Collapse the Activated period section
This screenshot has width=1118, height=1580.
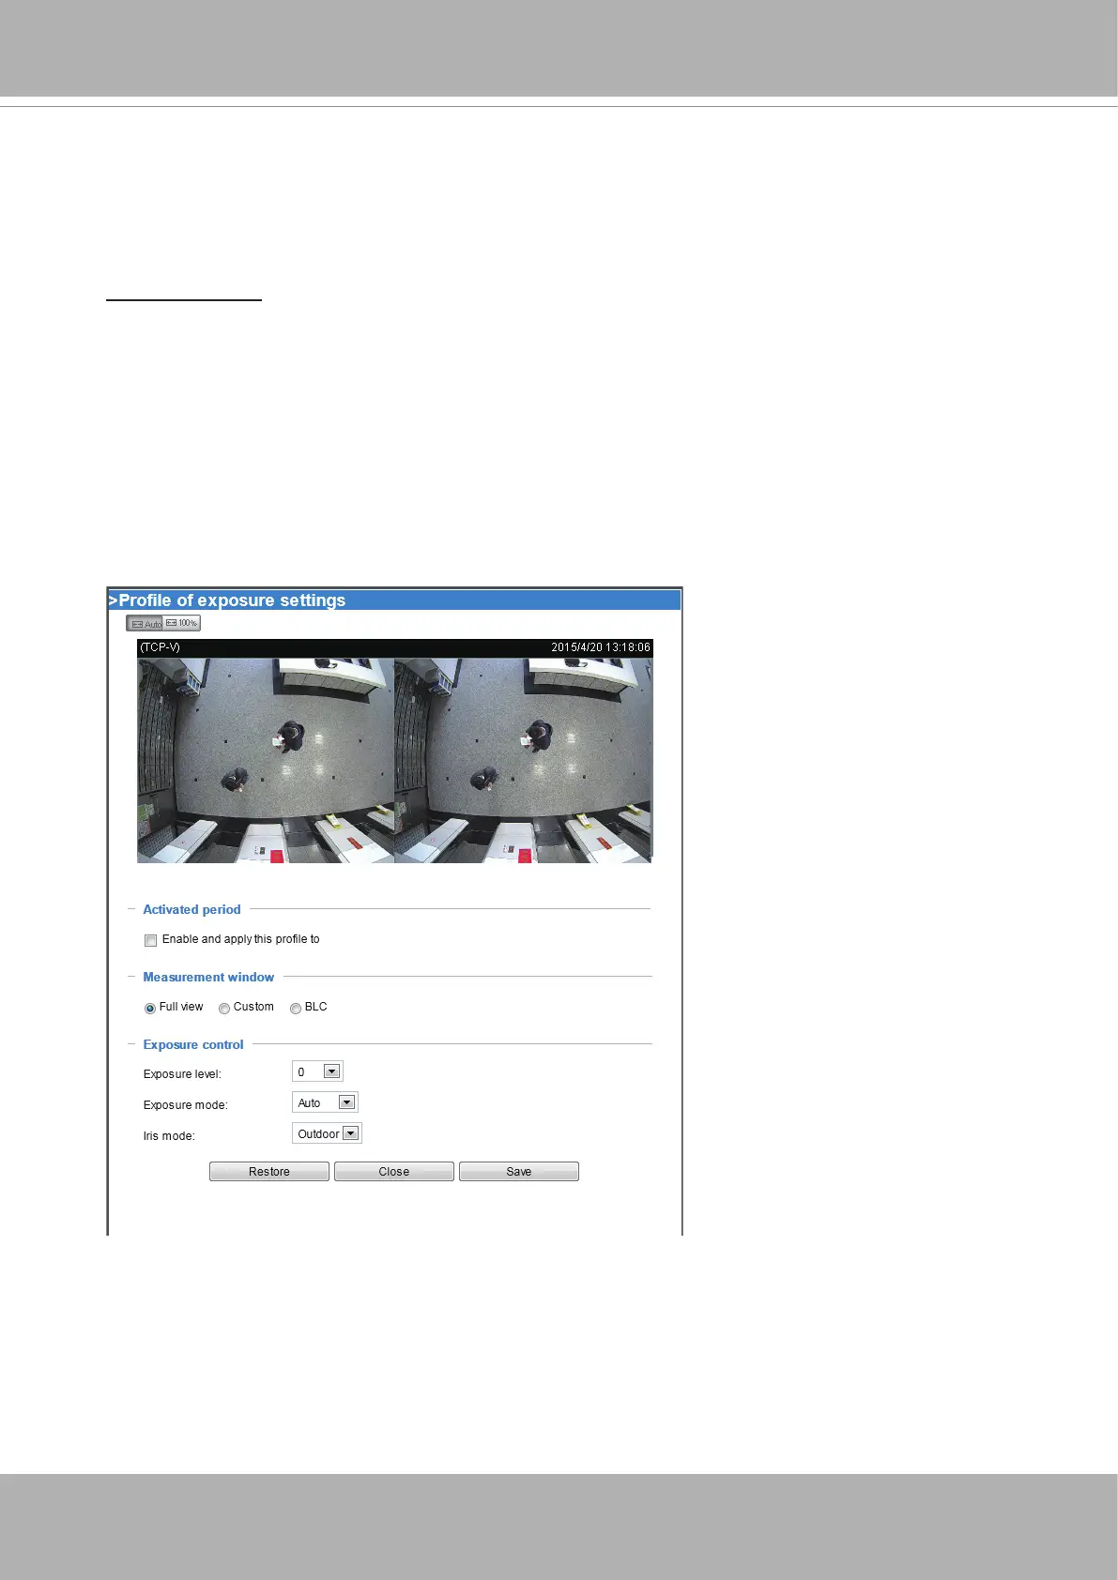131,909
